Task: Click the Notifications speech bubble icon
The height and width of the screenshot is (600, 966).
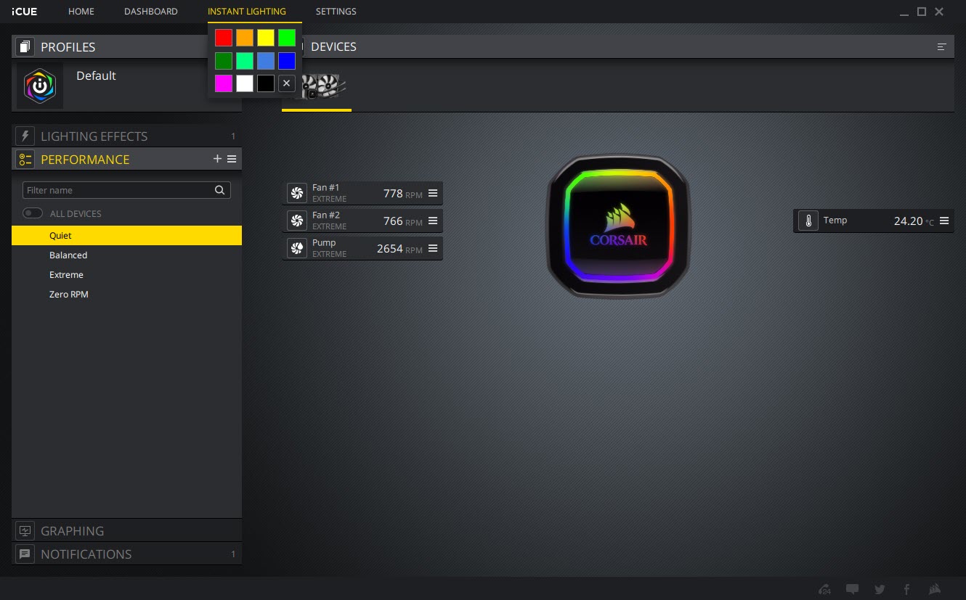Action: pyautogui.click(x=25, y=554)
